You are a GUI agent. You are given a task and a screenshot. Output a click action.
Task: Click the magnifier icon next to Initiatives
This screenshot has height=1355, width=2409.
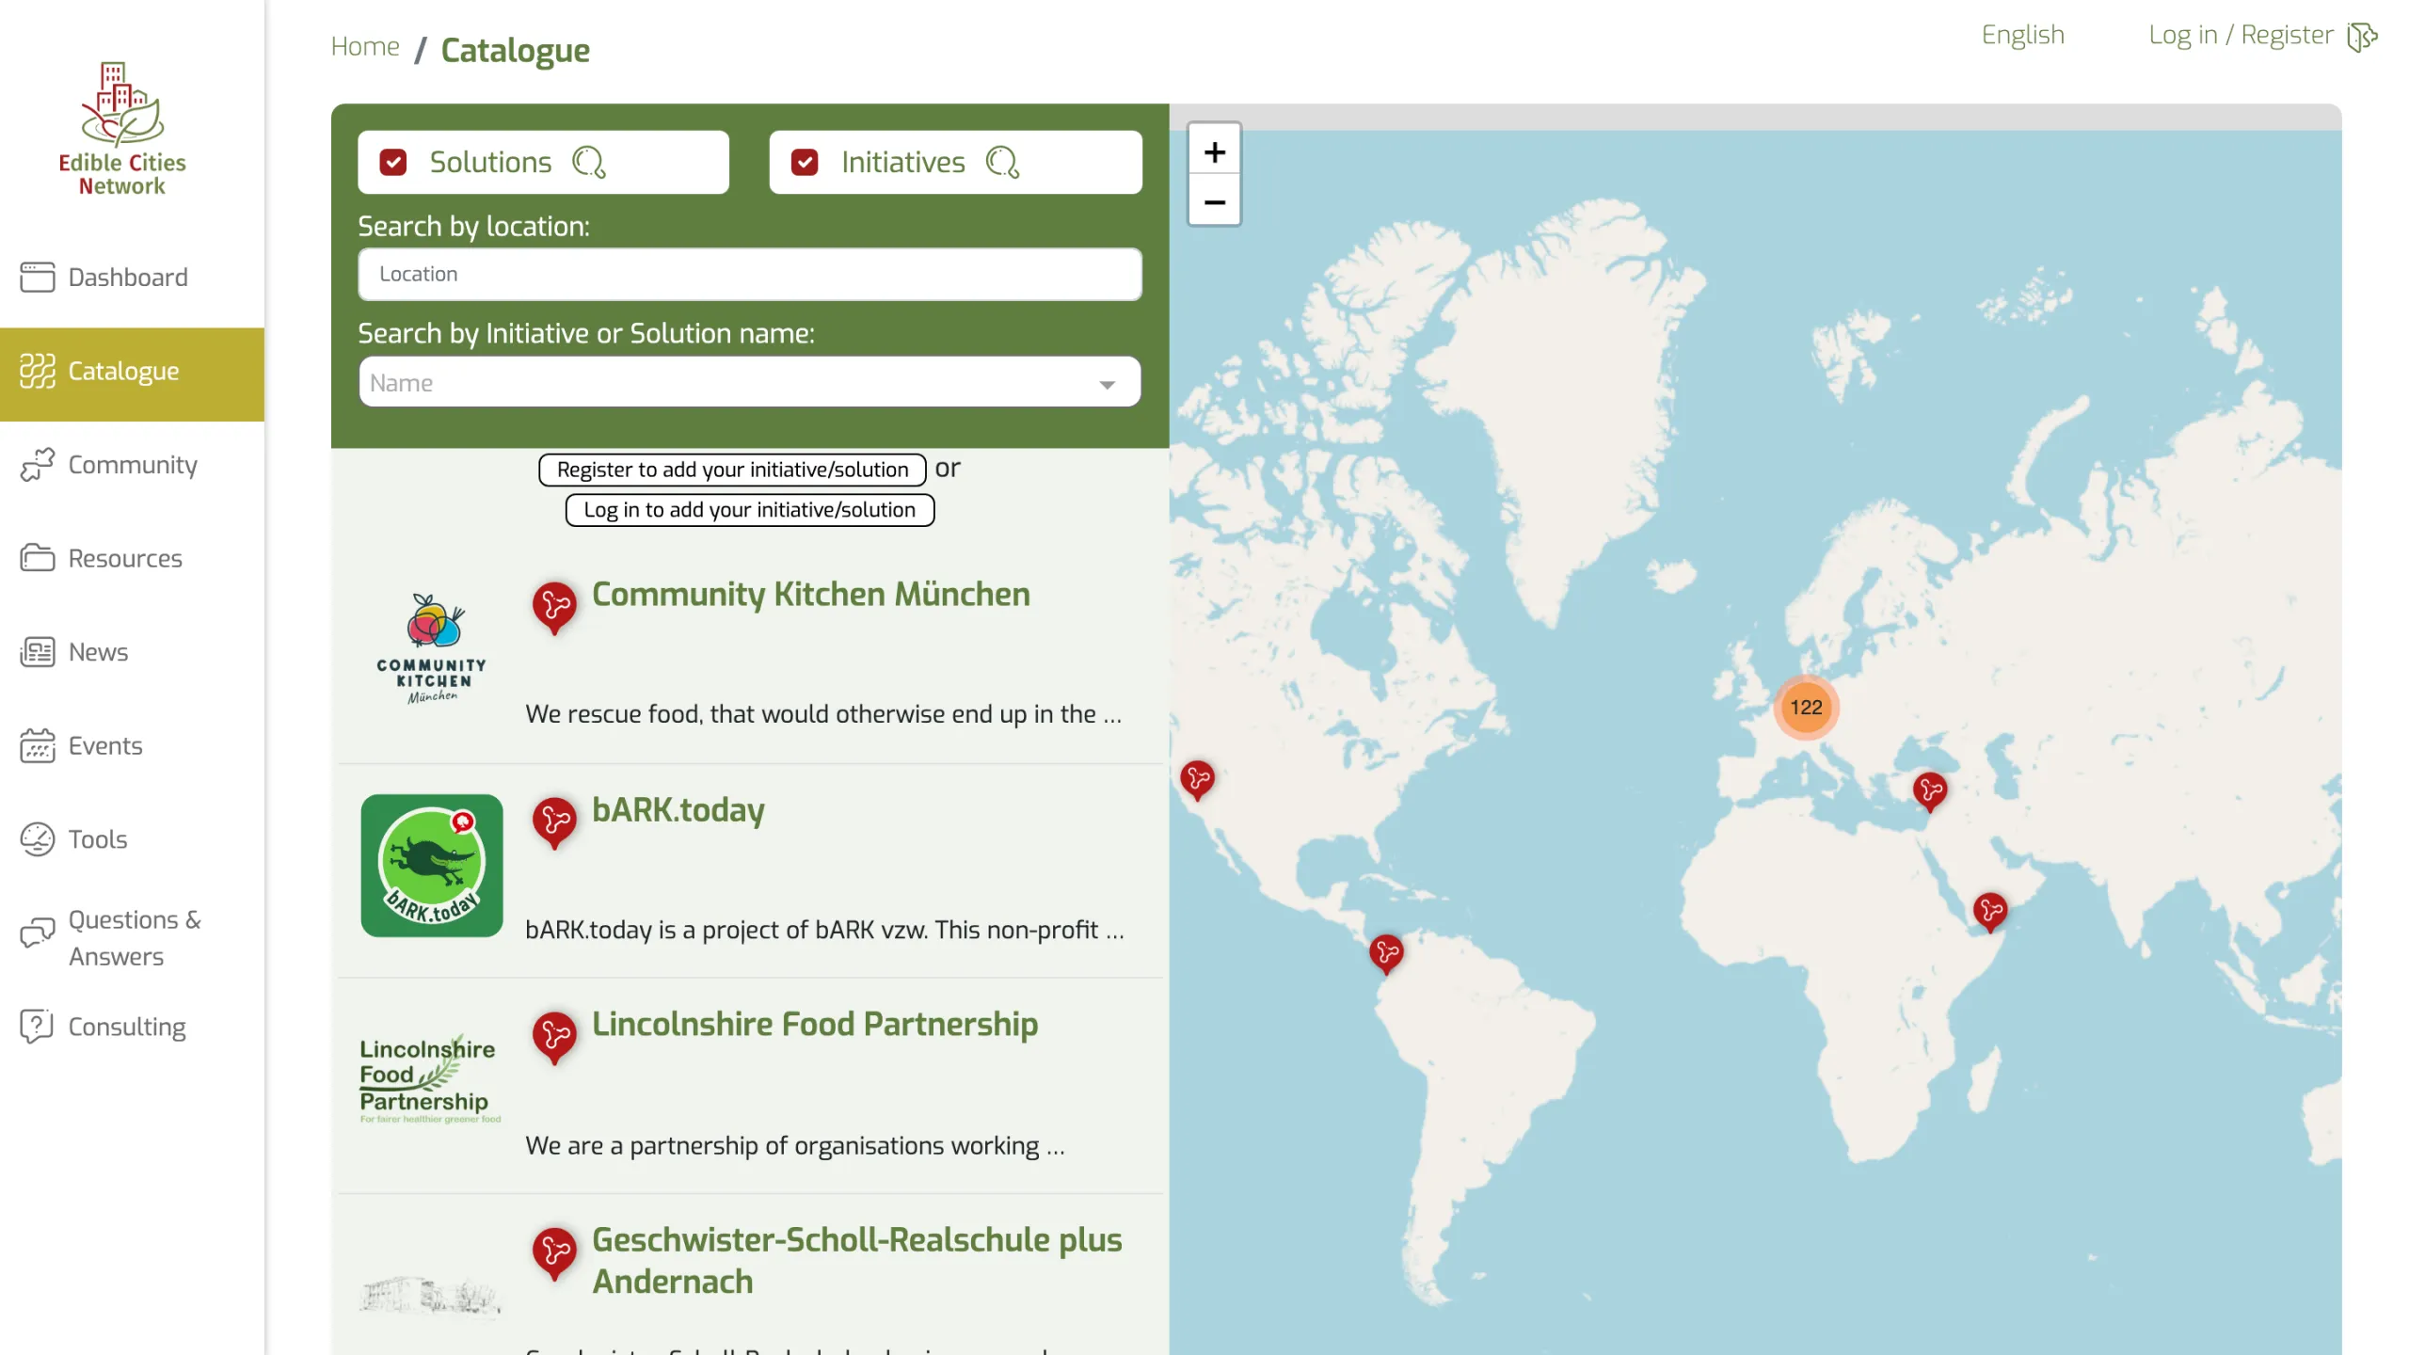pos(1003,162)
